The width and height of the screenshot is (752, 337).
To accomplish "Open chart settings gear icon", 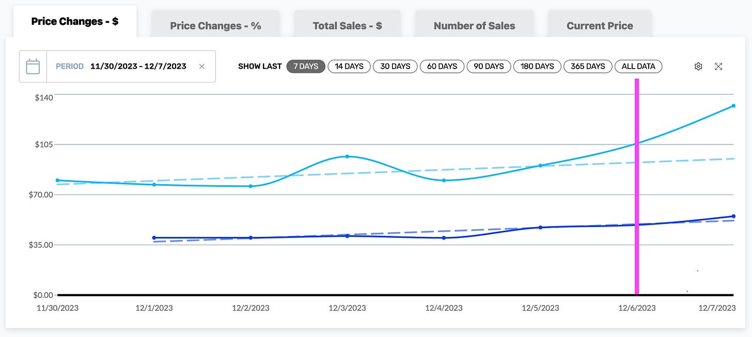I will (x=698, y=66).
